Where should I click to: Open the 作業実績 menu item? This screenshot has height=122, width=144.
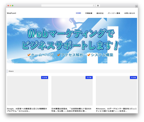coord(89,13)
